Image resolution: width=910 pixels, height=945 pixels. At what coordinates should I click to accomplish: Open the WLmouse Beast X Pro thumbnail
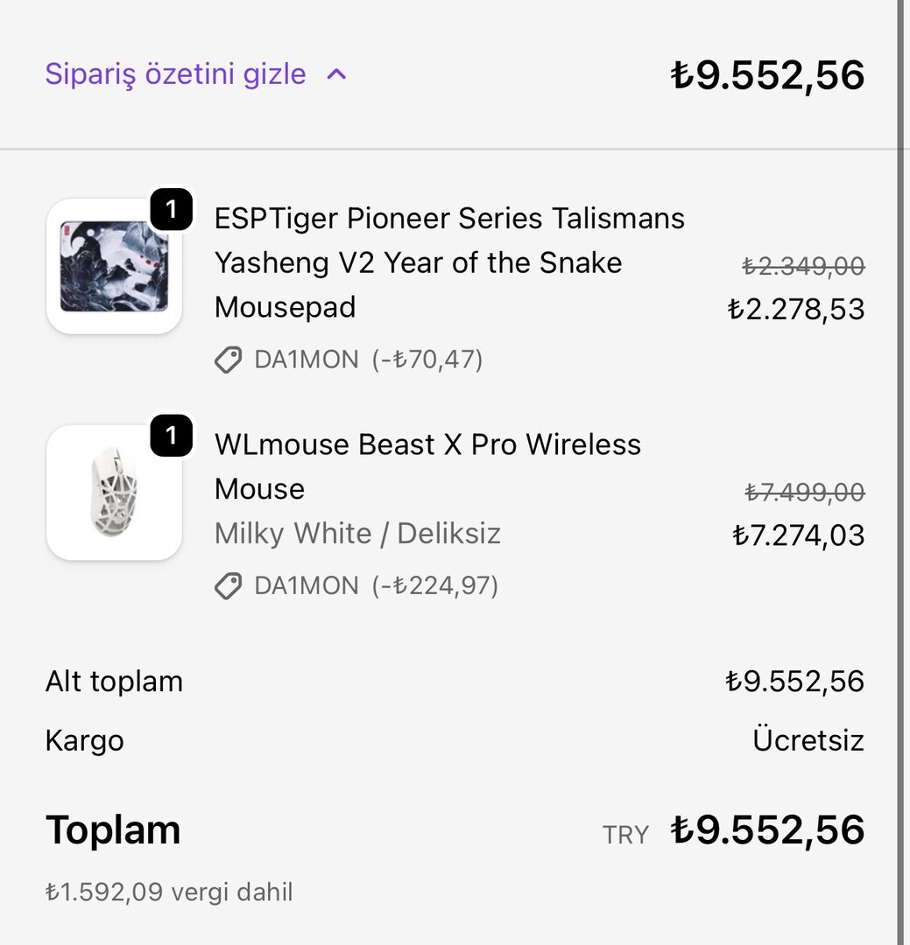tap(114, 493)
